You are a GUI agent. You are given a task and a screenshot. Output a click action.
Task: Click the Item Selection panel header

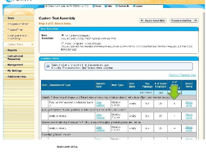click(119, 29)
